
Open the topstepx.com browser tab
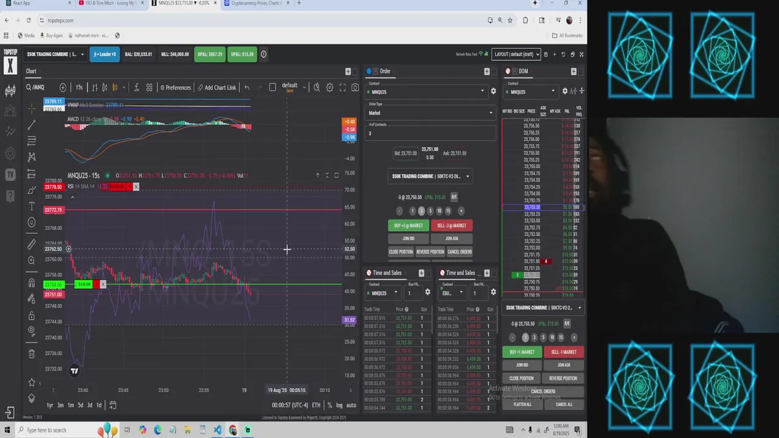184,3
